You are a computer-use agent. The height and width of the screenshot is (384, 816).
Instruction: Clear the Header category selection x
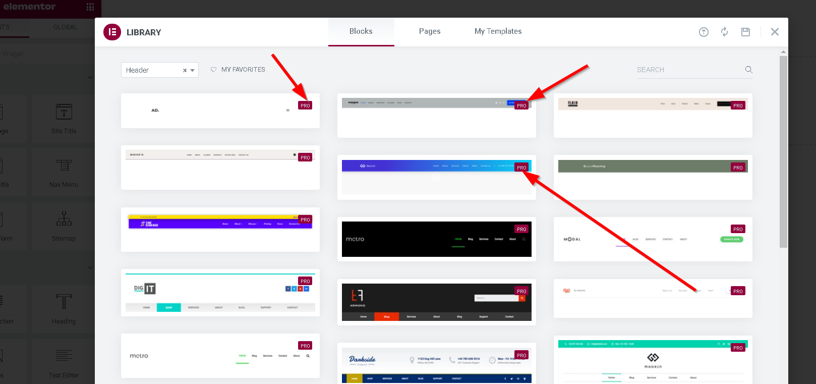[185, 70]
